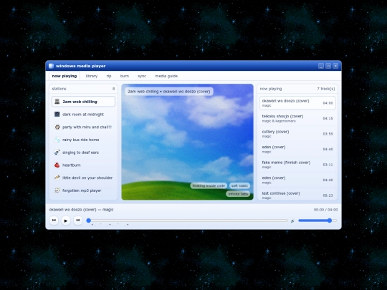Play teikoku shoujo (cover) track
387x290 pixels.
tap(297, 118)
